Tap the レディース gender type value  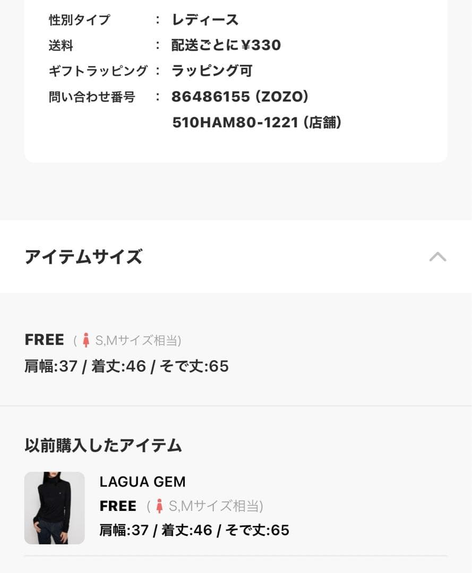coord(205,20)
